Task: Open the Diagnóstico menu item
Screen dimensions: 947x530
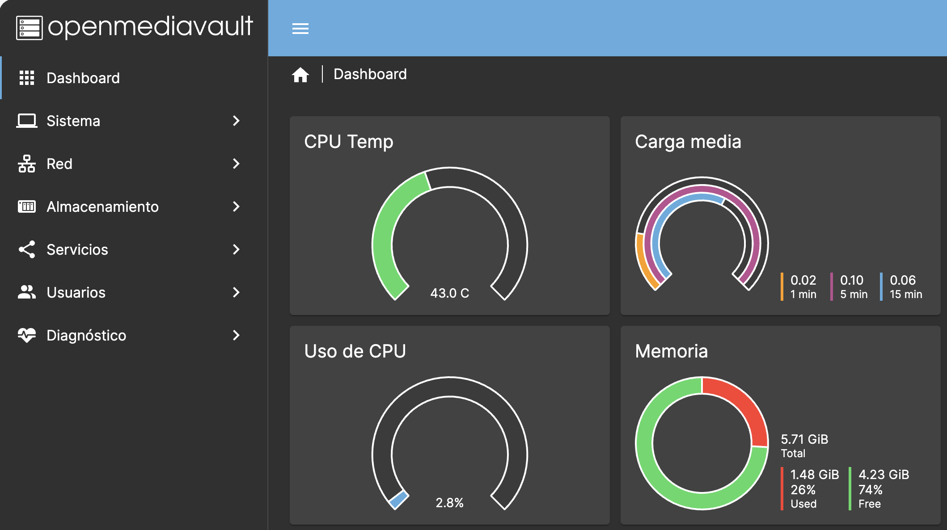Action: pyautogui.click(x=86, y=335)
